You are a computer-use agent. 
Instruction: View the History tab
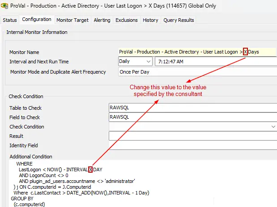coord(150,20)
